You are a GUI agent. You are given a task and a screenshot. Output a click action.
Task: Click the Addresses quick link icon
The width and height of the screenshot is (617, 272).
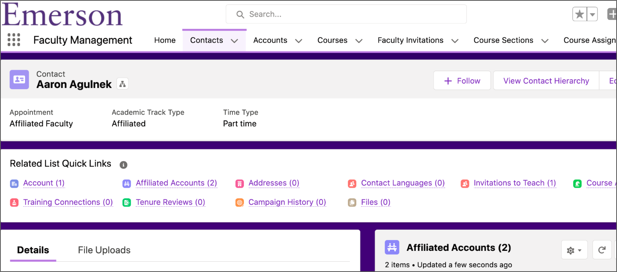239,184
